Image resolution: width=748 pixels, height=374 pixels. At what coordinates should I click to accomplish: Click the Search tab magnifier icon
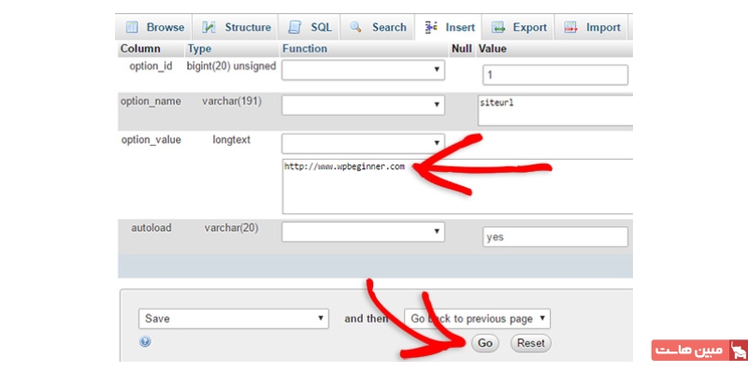tap(356, 28)
